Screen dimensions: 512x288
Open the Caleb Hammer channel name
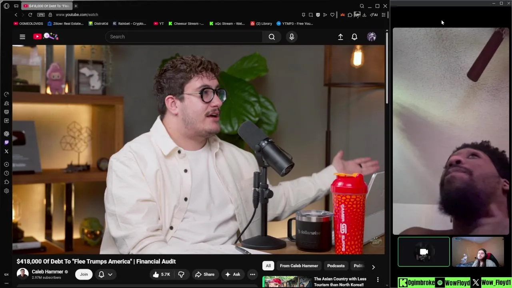[x=48, y=272]
